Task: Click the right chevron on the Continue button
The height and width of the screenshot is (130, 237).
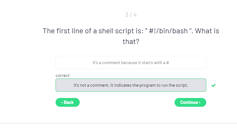Action: click(x=200, y=102)
